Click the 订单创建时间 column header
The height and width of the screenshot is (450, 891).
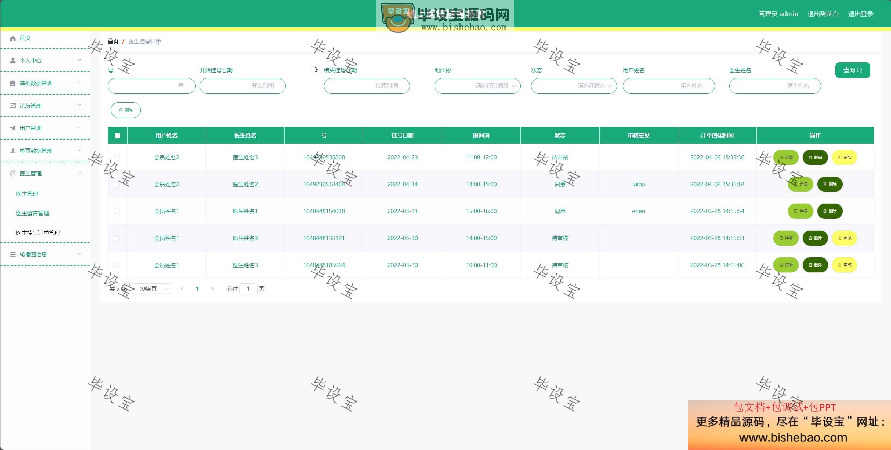coord(717,135)
